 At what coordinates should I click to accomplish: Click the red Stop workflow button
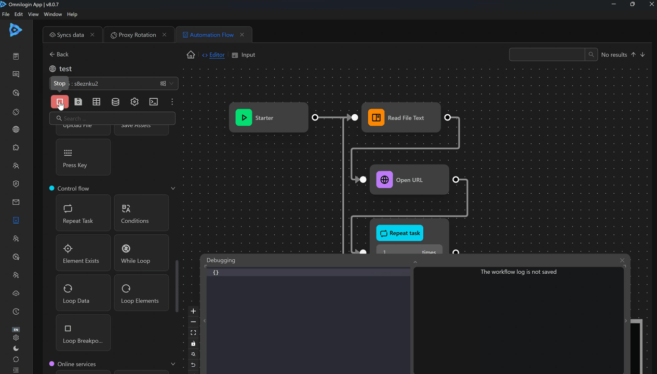pos(60,102)
